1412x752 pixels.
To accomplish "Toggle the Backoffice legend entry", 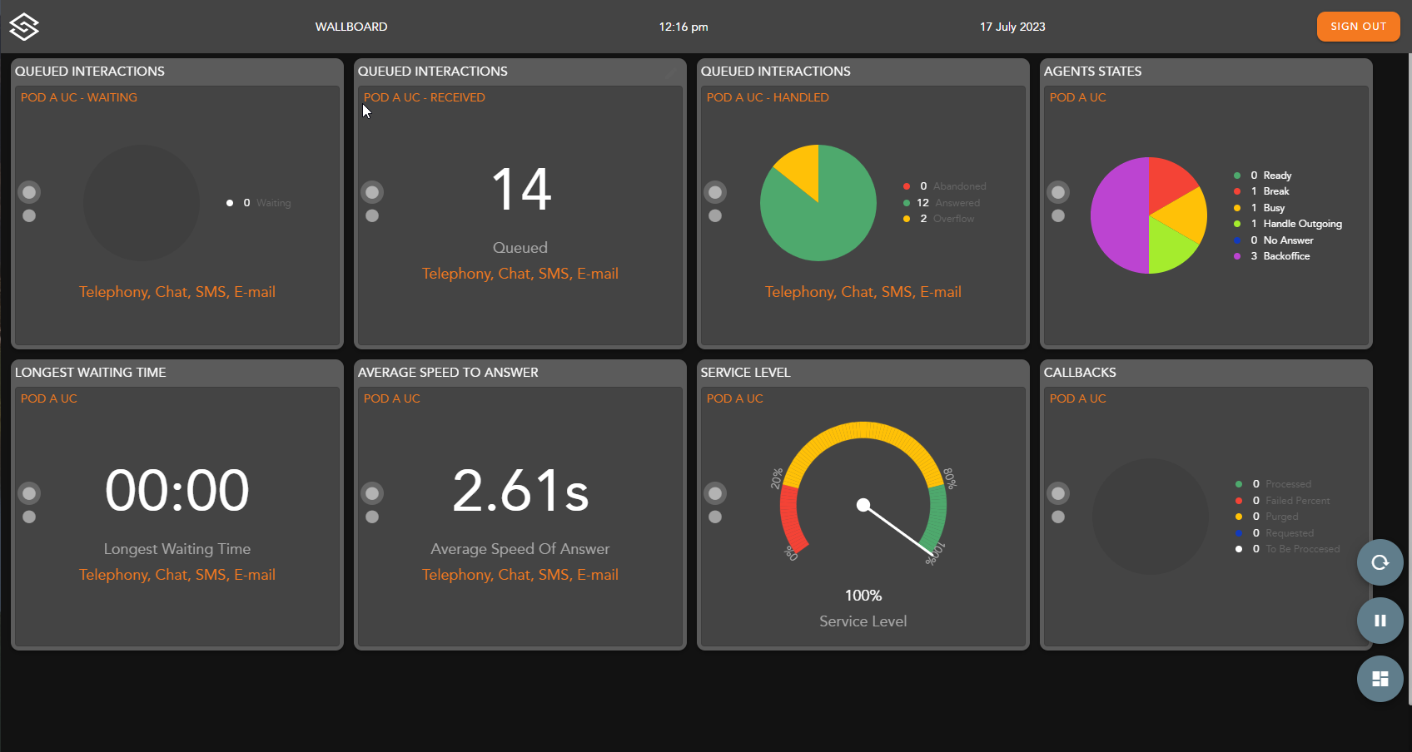I will [1272, 256].
